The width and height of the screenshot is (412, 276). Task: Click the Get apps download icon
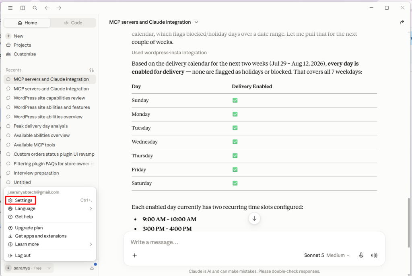10,236
